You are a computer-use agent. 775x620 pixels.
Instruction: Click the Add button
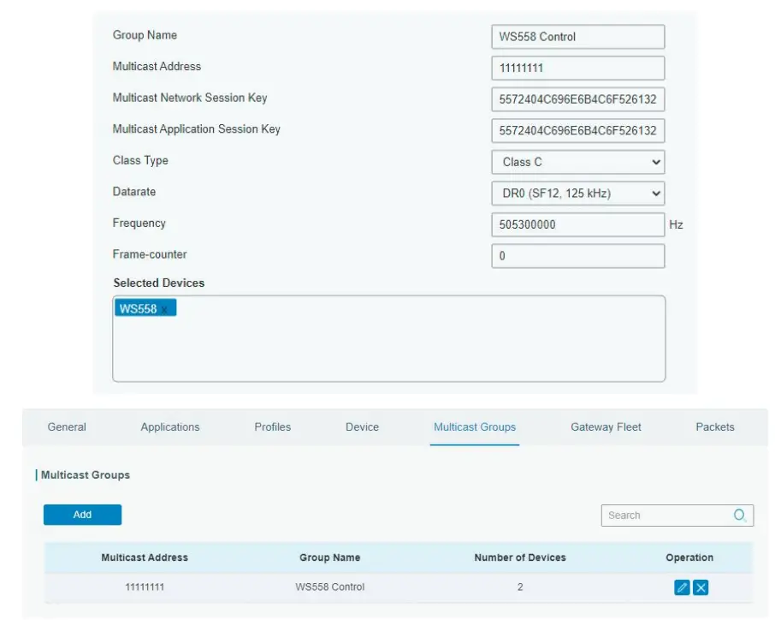[x=82, y=515]
